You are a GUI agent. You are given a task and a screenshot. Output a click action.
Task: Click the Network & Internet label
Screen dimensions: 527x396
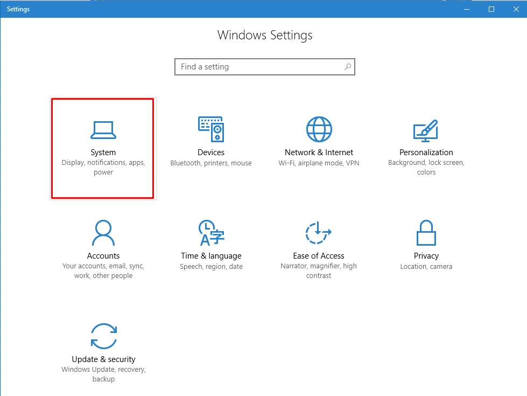click(x=319, y=152)
